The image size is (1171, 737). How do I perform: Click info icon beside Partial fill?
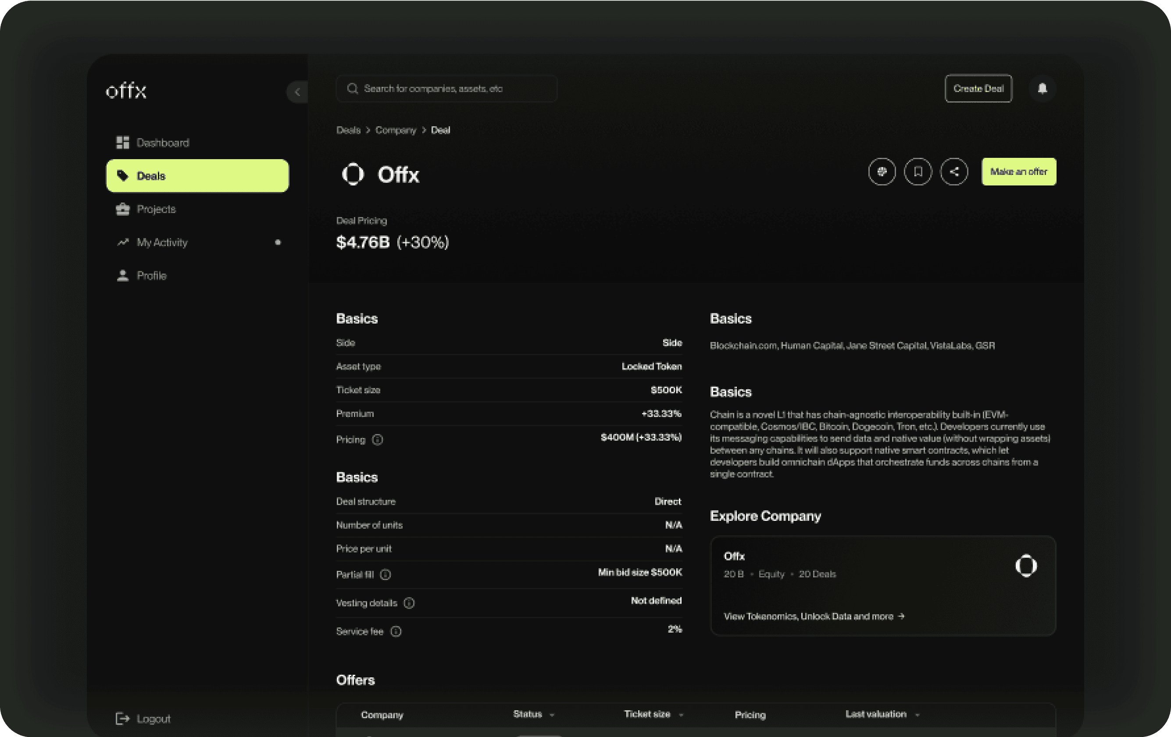pyautogui.click(x=385, y=575)
